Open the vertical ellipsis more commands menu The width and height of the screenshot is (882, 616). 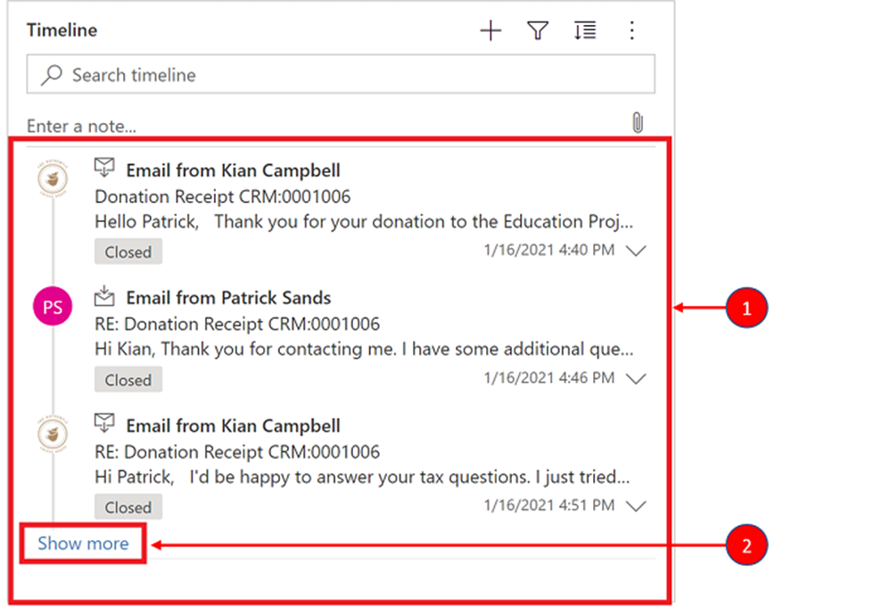(x=631, y=31)
